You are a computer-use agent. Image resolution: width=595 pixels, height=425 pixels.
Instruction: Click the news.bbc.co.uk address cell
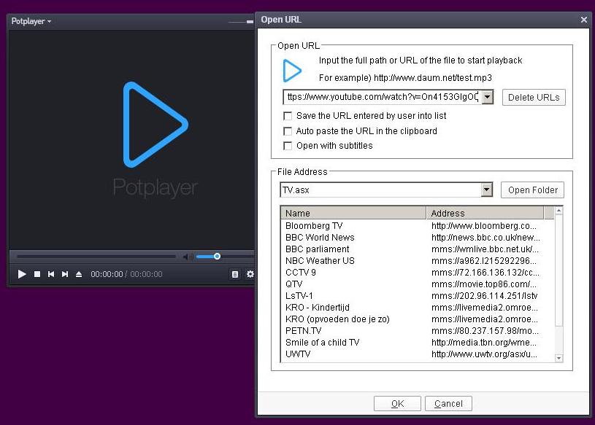click(485, 238)
